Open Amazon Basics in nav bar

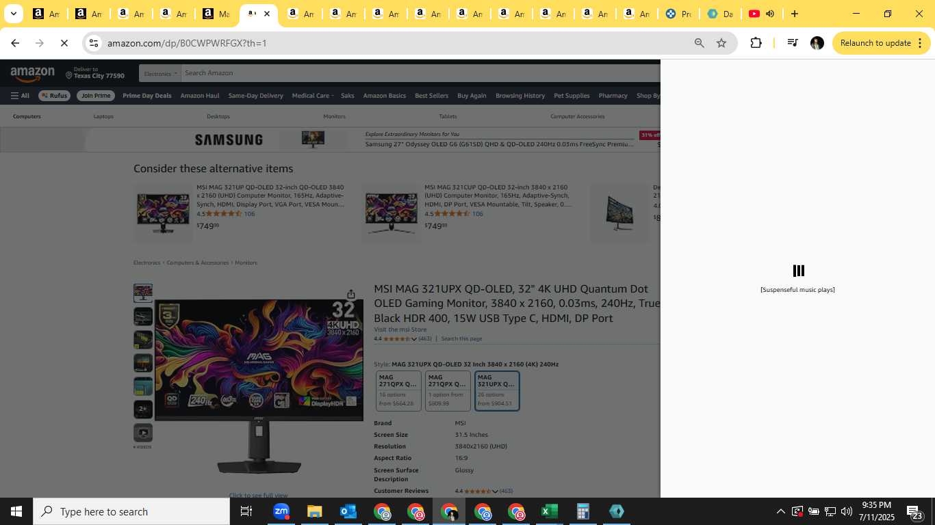pos(384,96)
